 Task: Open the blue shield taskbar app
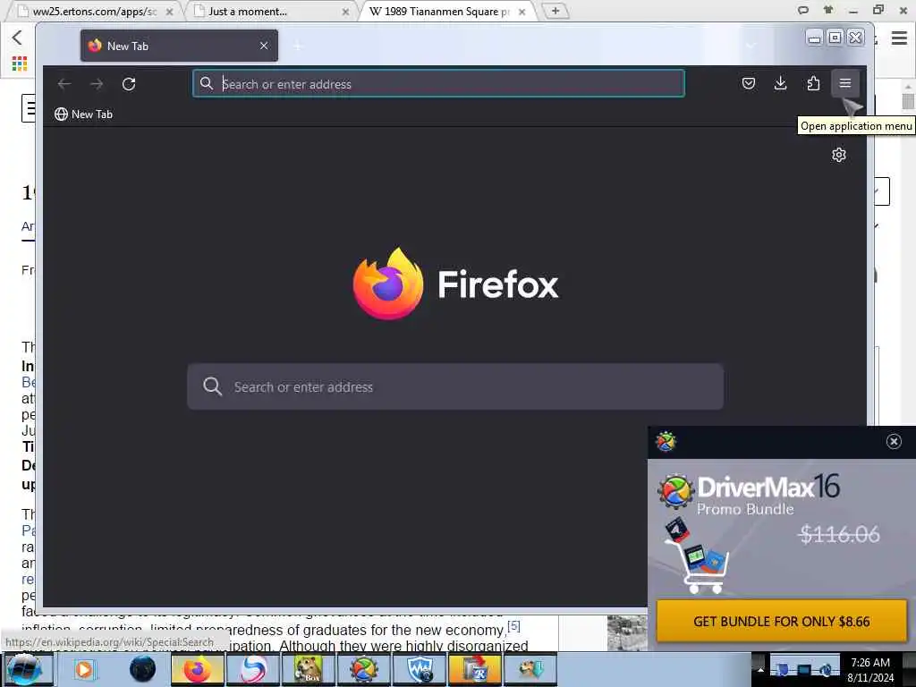coord(420,669)
